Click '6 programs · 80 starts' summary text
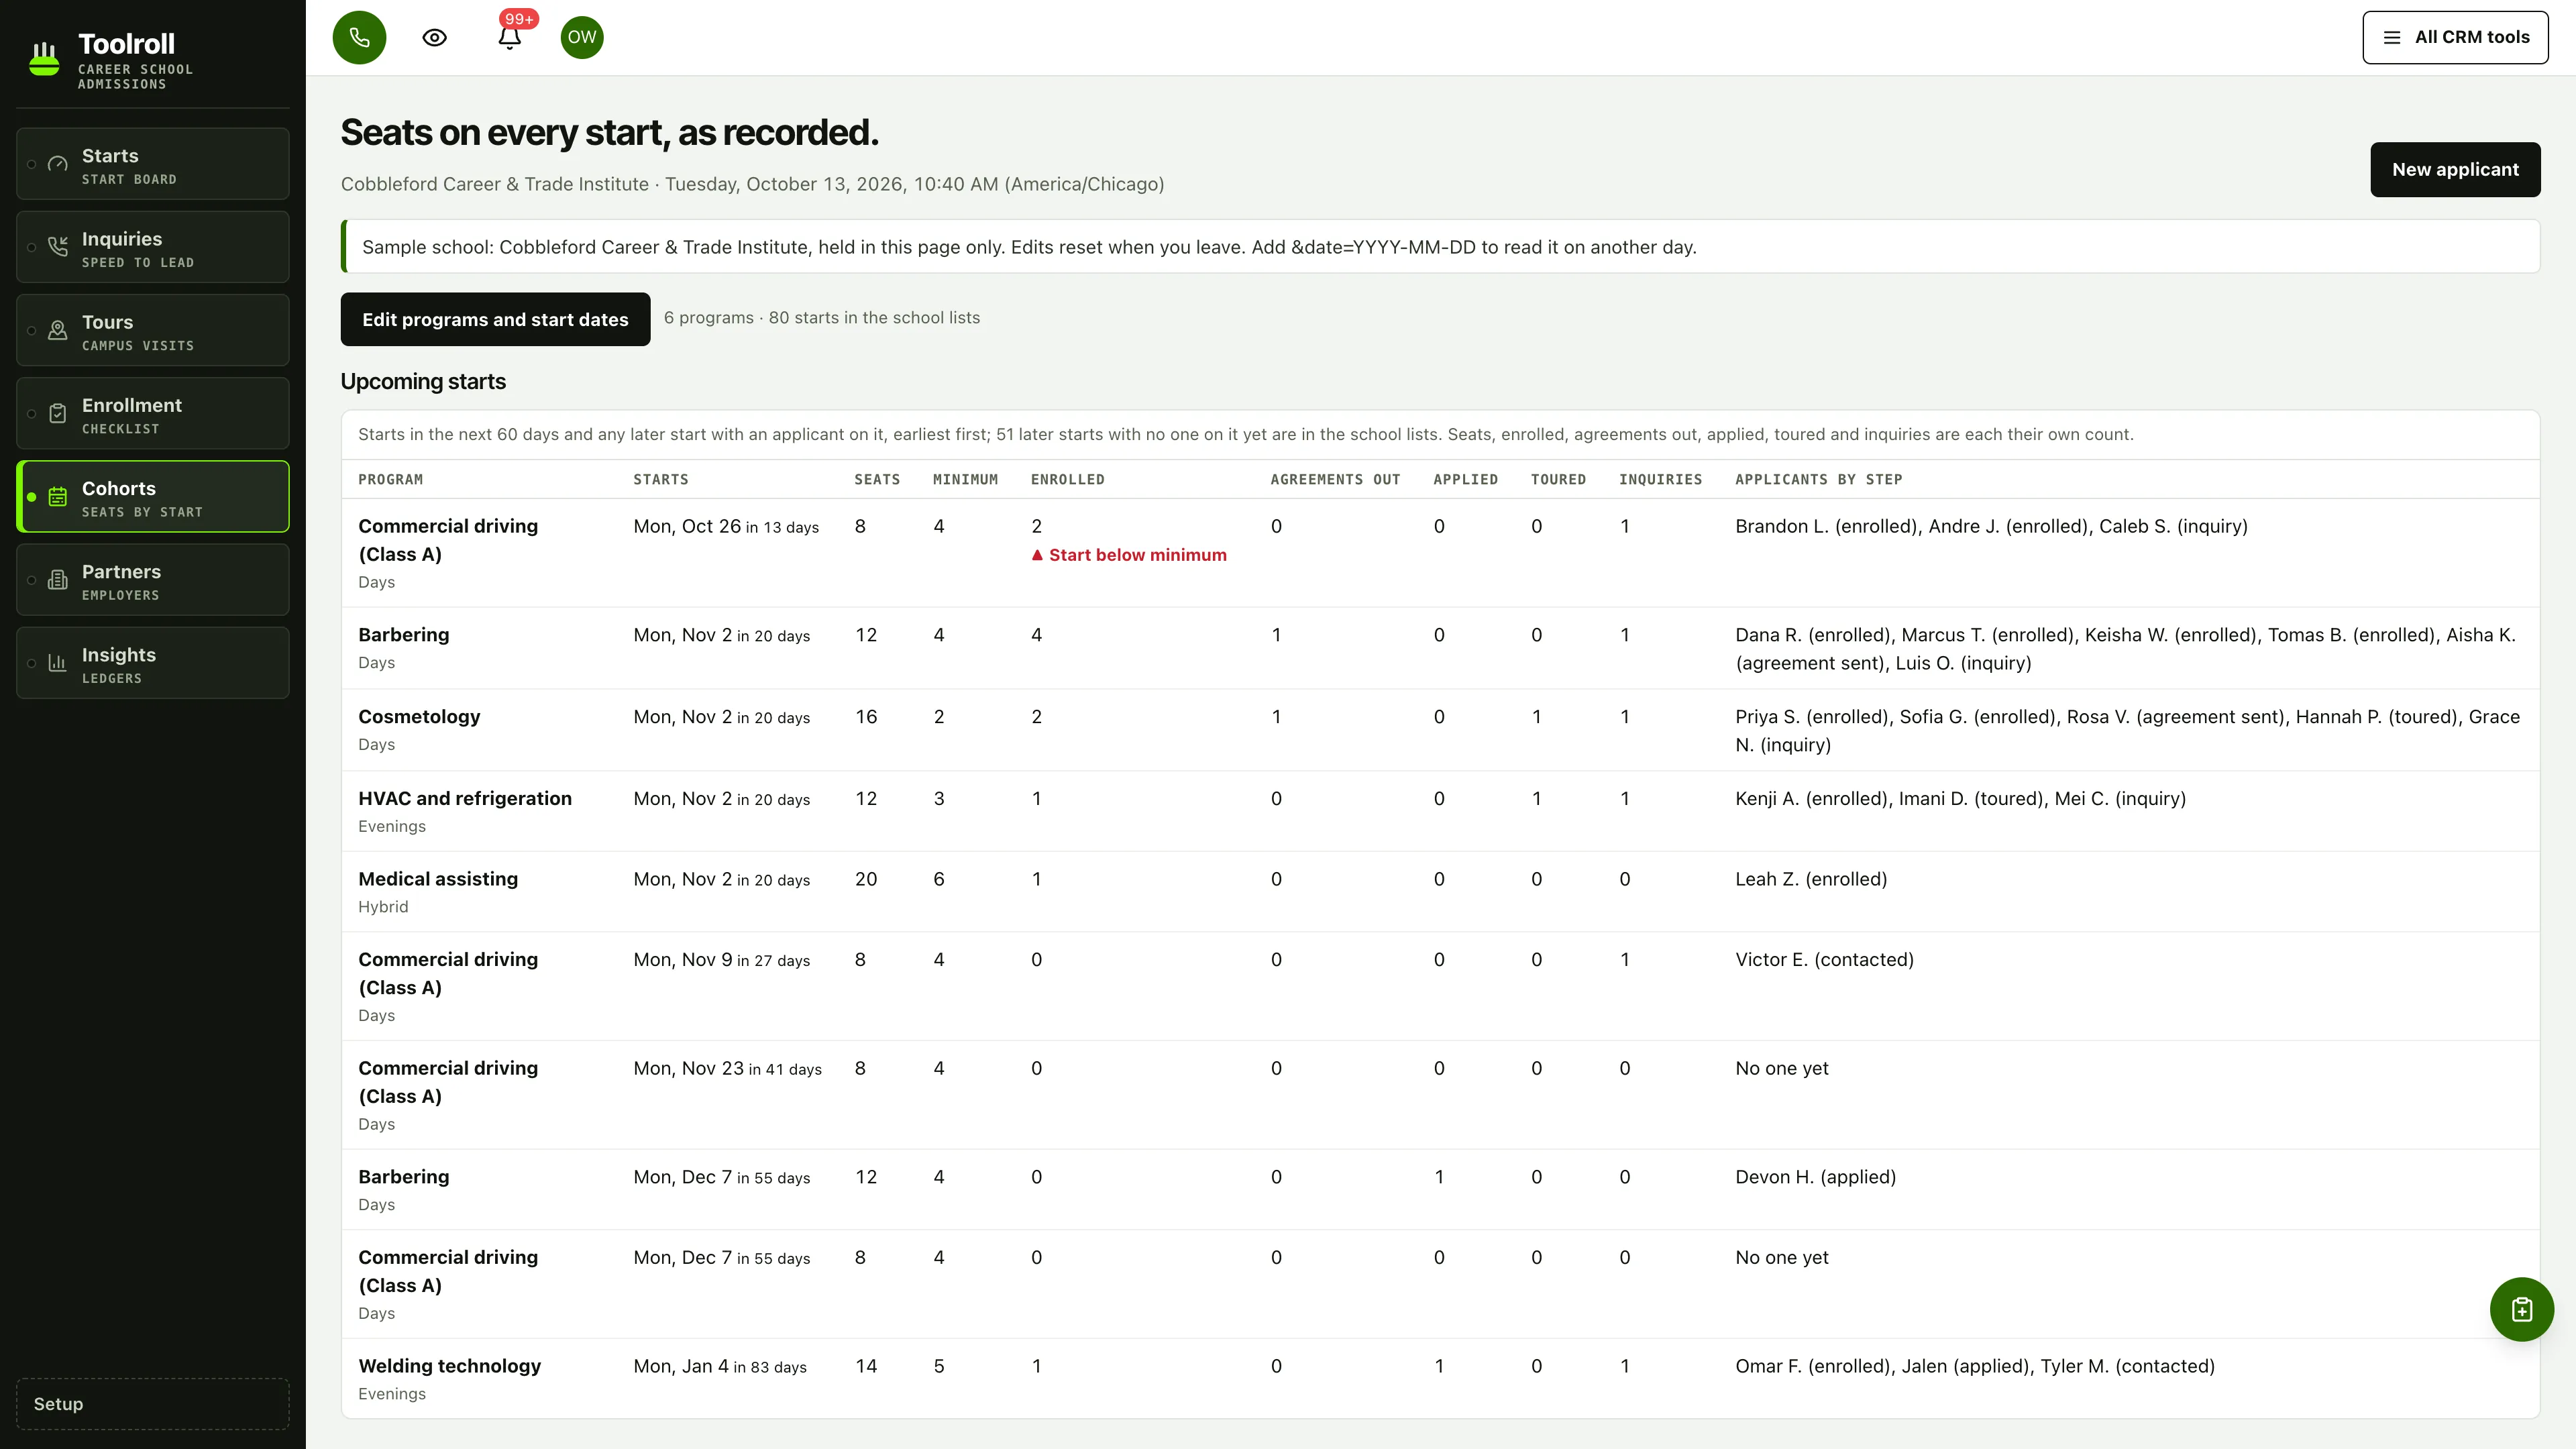 [x=822, y=318]
